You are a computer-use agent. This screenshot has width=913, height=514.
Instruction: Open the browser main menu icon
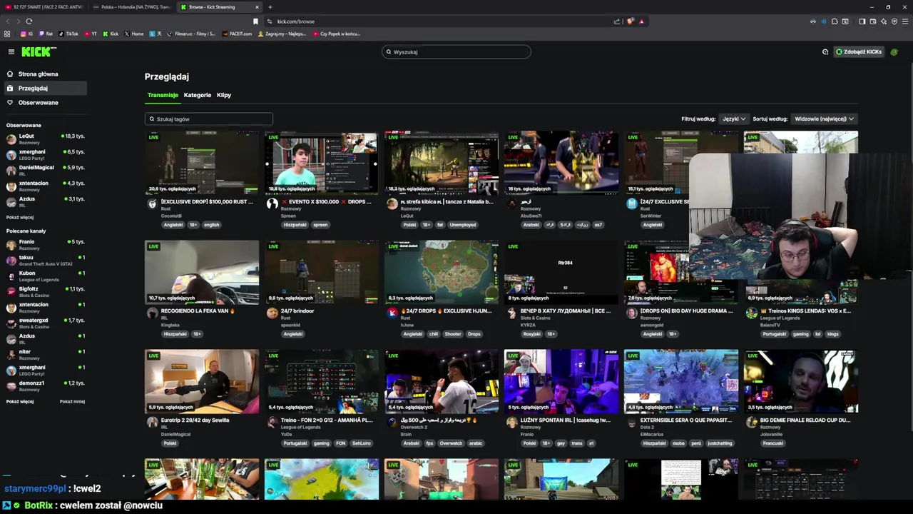point(905,21)
